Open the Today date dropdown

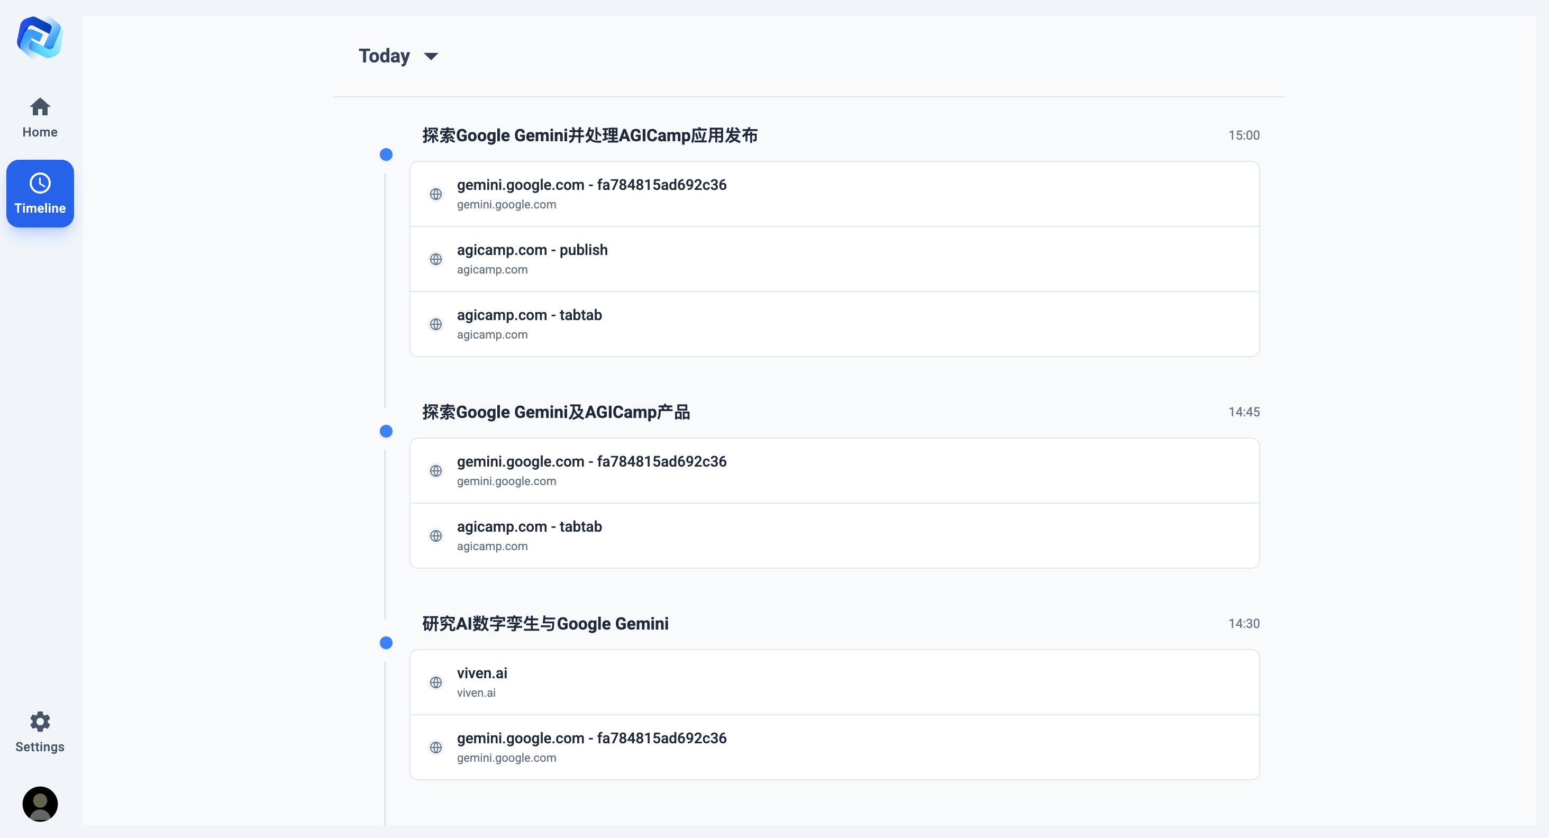(399, 56)
